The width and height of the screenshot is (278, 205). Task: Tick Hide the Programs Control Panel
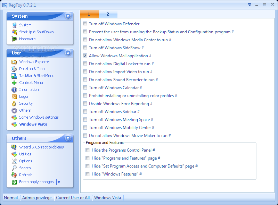88,150
